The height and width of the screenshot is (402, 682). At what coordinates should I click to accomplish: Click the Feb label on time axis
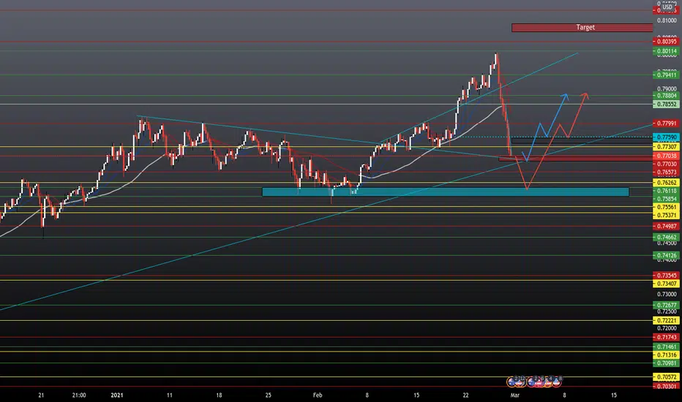click(x=318, y=395)
